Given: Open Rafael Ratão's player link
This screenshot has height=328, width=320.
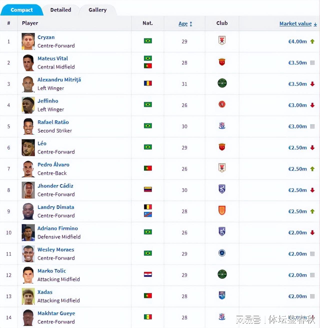Looking at the screenshot, I should click(53, 122).
